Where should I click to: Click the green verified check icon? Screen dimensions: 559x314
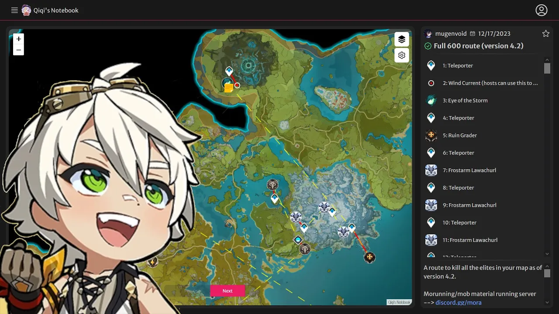point(428,46)
